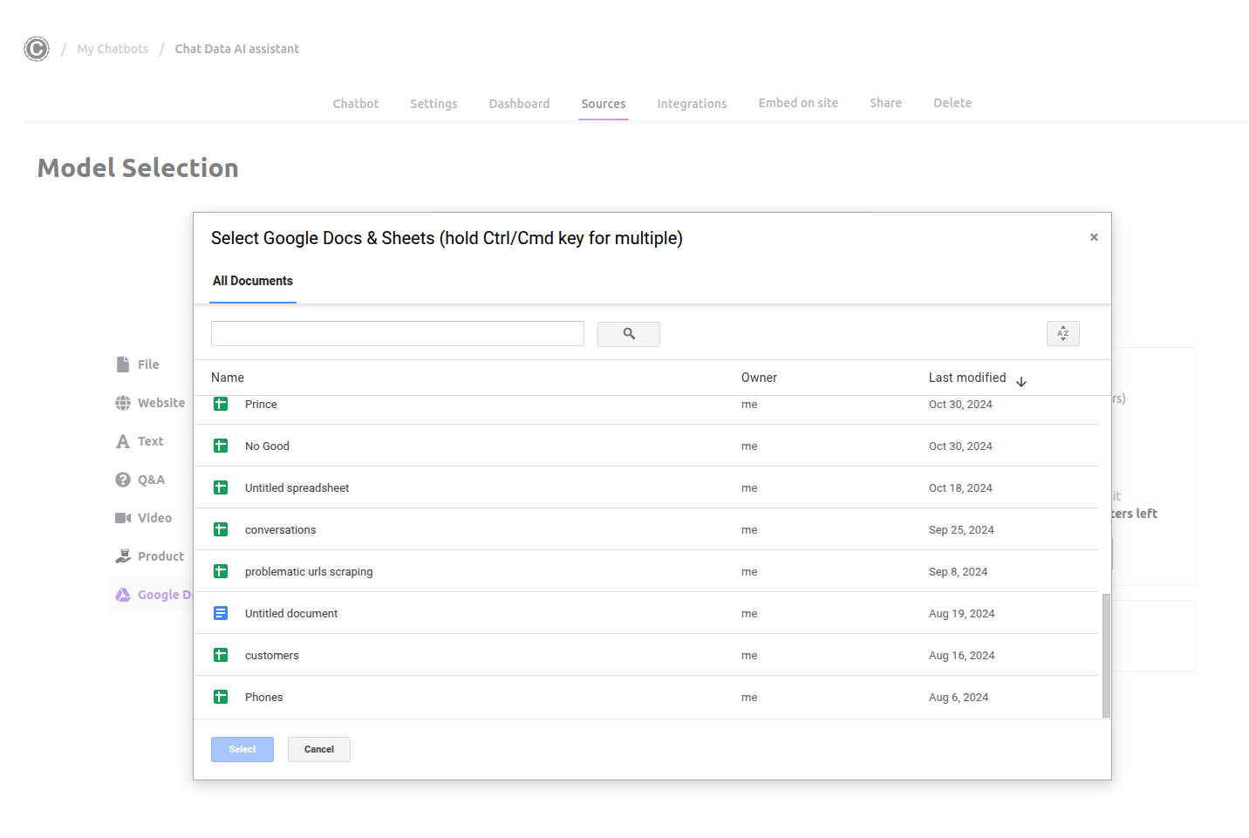Click the Prince spreadsheet icon

point(221,404)
